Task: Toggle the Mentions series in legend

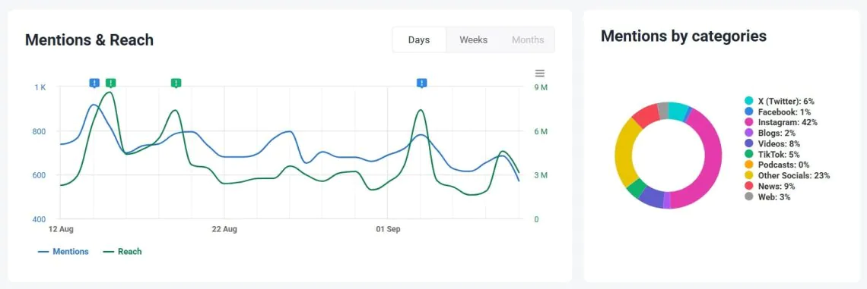Action: [63, 252]
